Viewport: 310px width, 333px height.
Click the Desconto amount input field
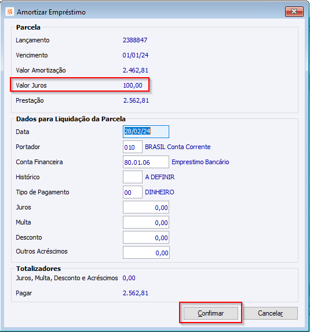pyautogui.click(x=146, y=237)
